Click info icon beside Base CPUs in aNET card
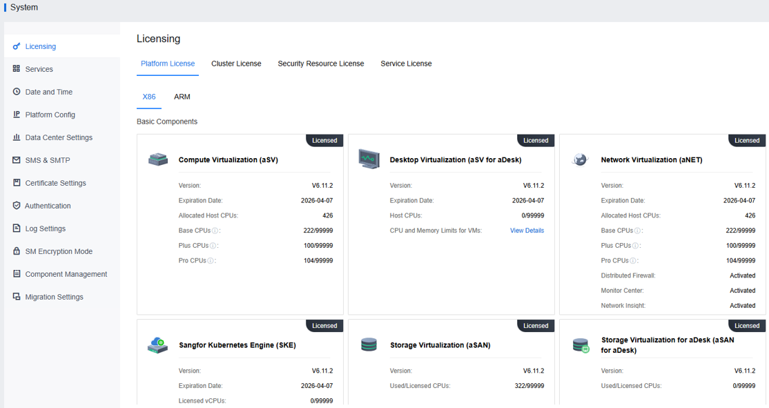Image resolution: width=769 pixels, height=408 pixels. (637, 231)
